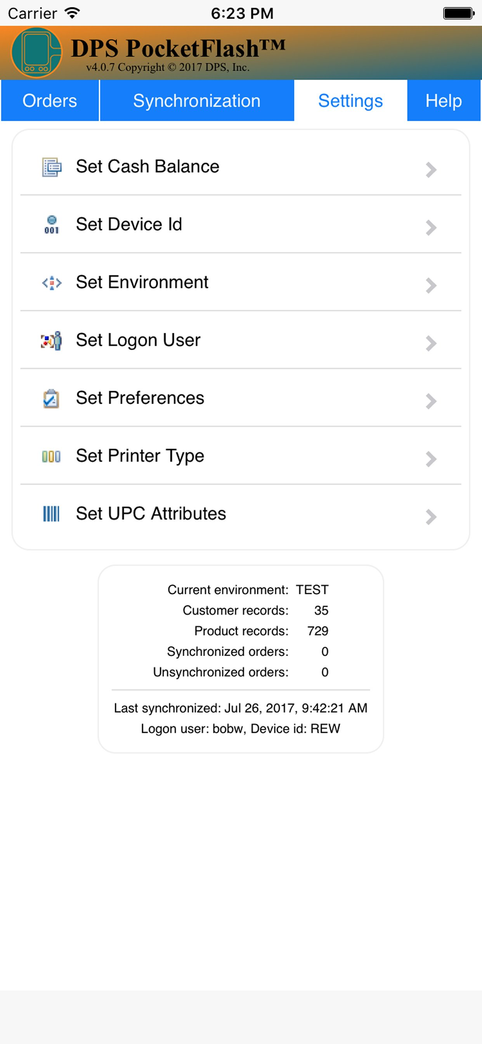Open the Help tab
The width and height of the screenshot is (482, 1044).
(x=444, y=101)
